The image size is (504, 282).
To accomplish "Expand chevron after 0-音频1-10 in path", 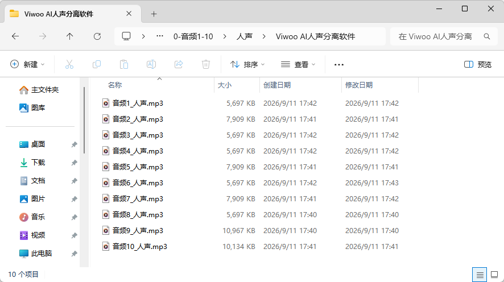I will tap(225, 36).
